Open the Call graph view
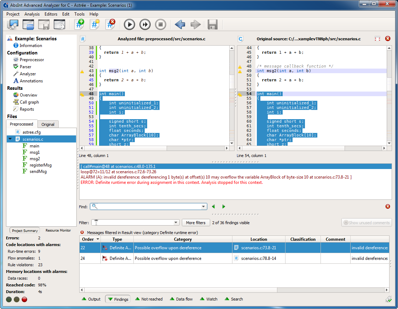 29,102
